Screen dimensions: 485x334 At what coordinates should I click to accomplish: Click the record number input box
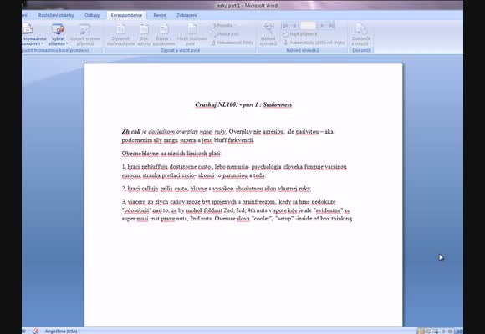point(308,25)
